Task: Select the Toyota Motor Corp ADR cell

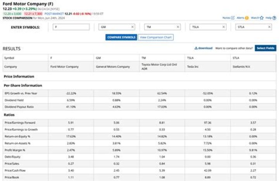Action: (x=162, y=67)
